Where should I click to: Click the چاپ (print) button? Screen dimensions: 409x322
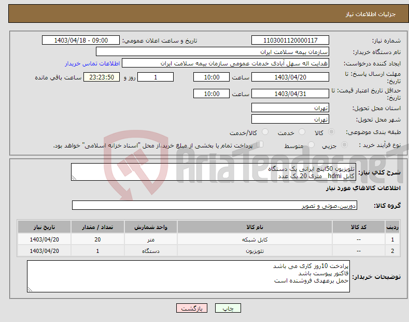[228, 308]
